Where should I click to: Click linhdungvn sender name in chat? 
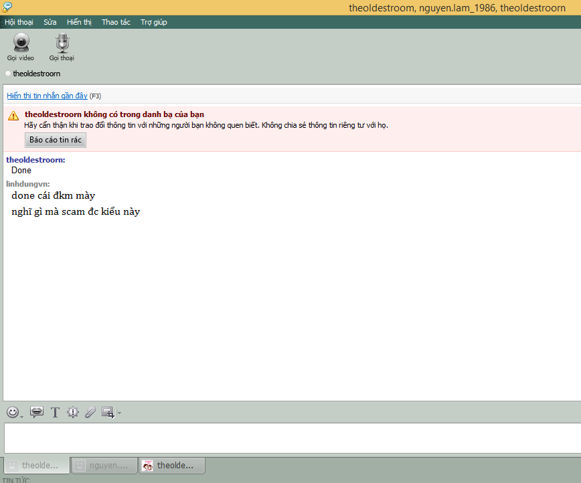click(x=28, y=184)
